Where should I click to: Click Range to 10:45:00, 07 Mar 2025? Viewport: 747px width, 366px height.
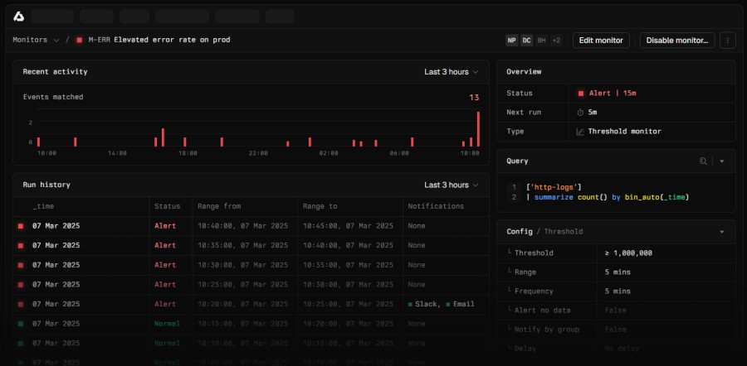[x=349, y=226]
